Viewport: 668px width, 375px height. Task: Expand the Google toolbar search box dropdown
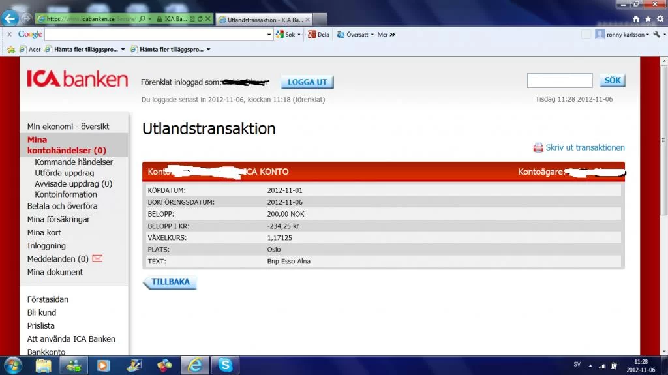pyautogui.click(x=269, y=35)
